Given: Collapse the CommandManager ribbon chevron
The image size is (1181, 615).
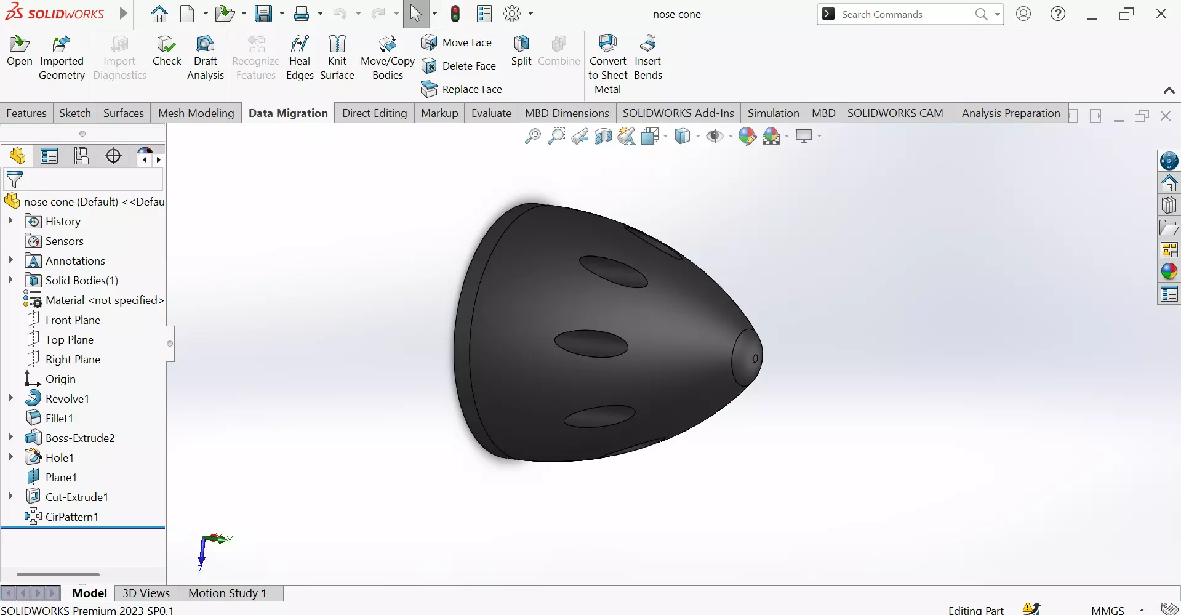Looking at the screenshot, I should click(x=1169, y=90).
